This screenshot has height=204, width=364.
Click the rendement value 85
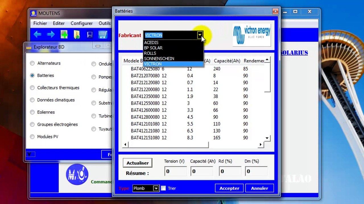tap(245, 69)
